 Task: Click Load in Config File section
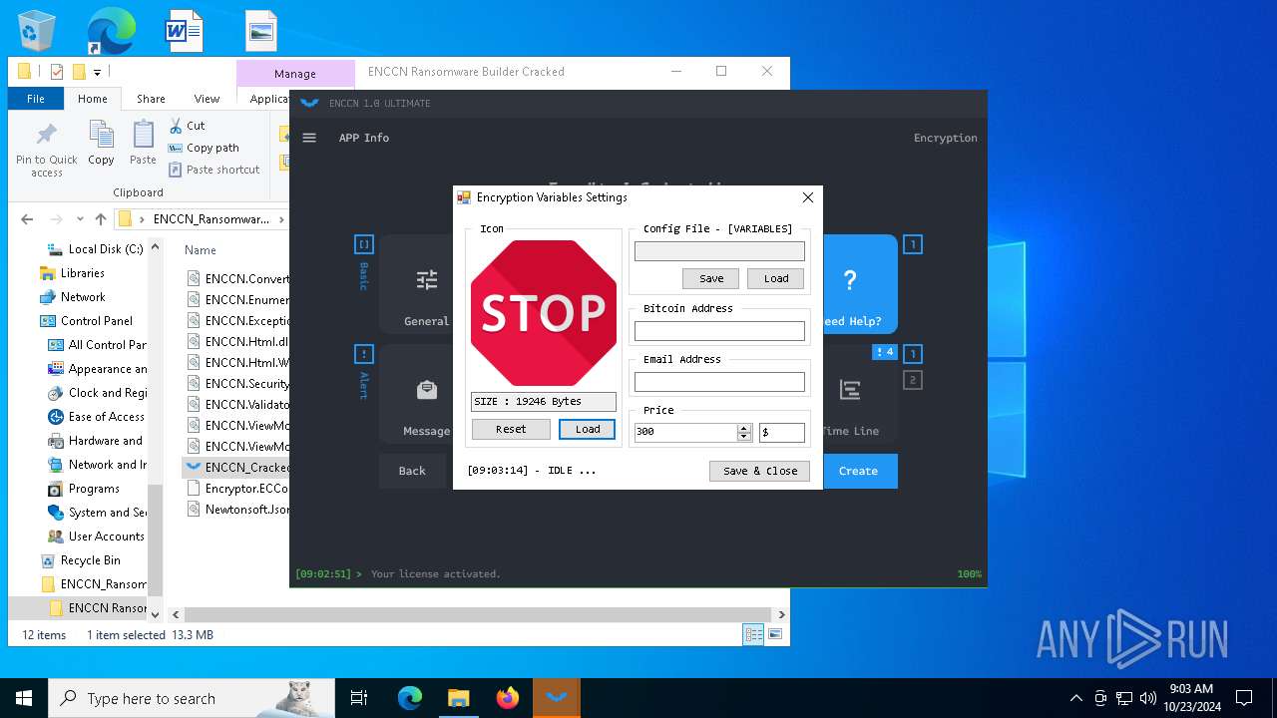(x=776, y=278)
